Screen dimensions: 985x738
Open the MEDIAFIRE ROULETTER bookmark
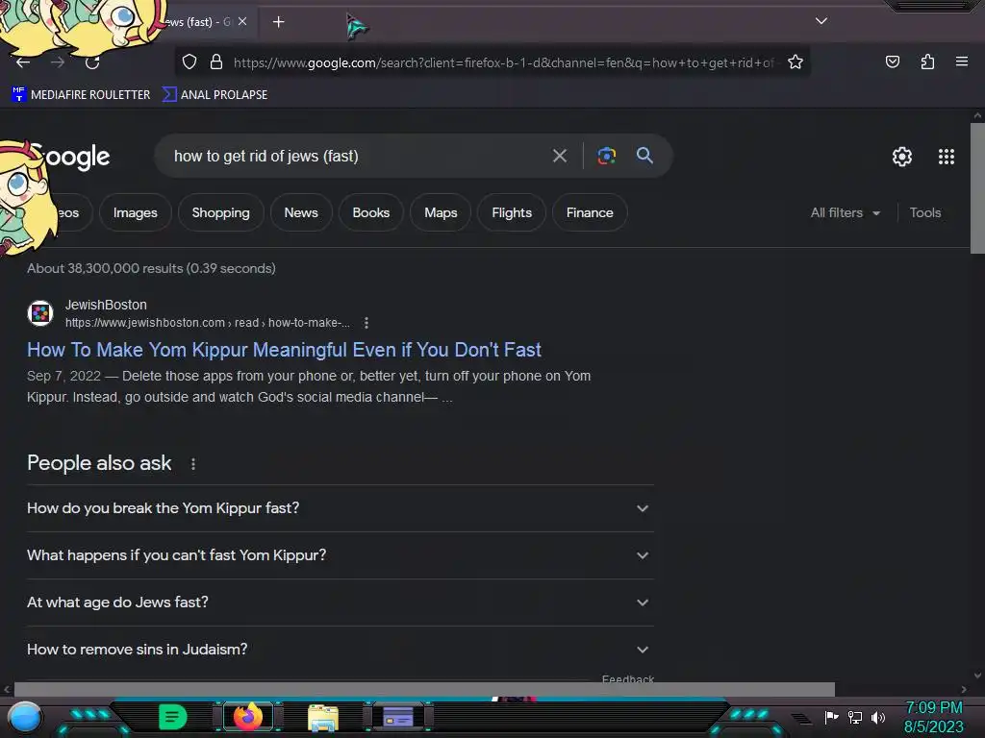[x=81, y=95]
